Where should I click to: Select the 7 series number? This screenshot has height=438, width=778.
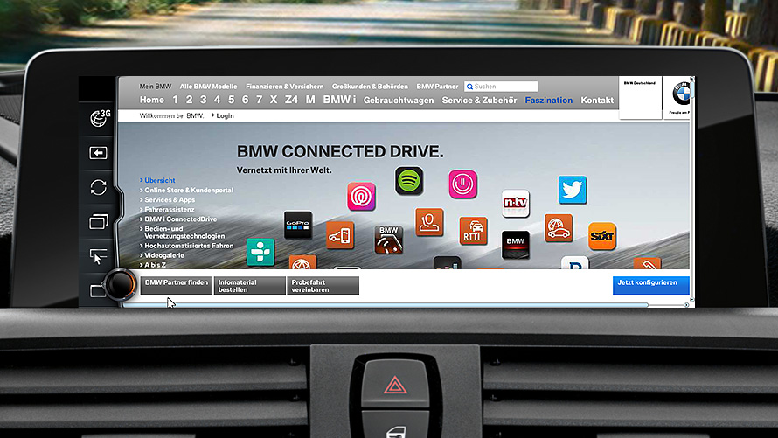click(259, 100)
